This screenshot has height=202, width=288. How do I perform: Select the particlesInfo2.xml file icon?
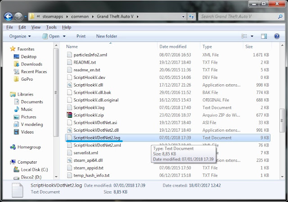[x=69, y=55]
